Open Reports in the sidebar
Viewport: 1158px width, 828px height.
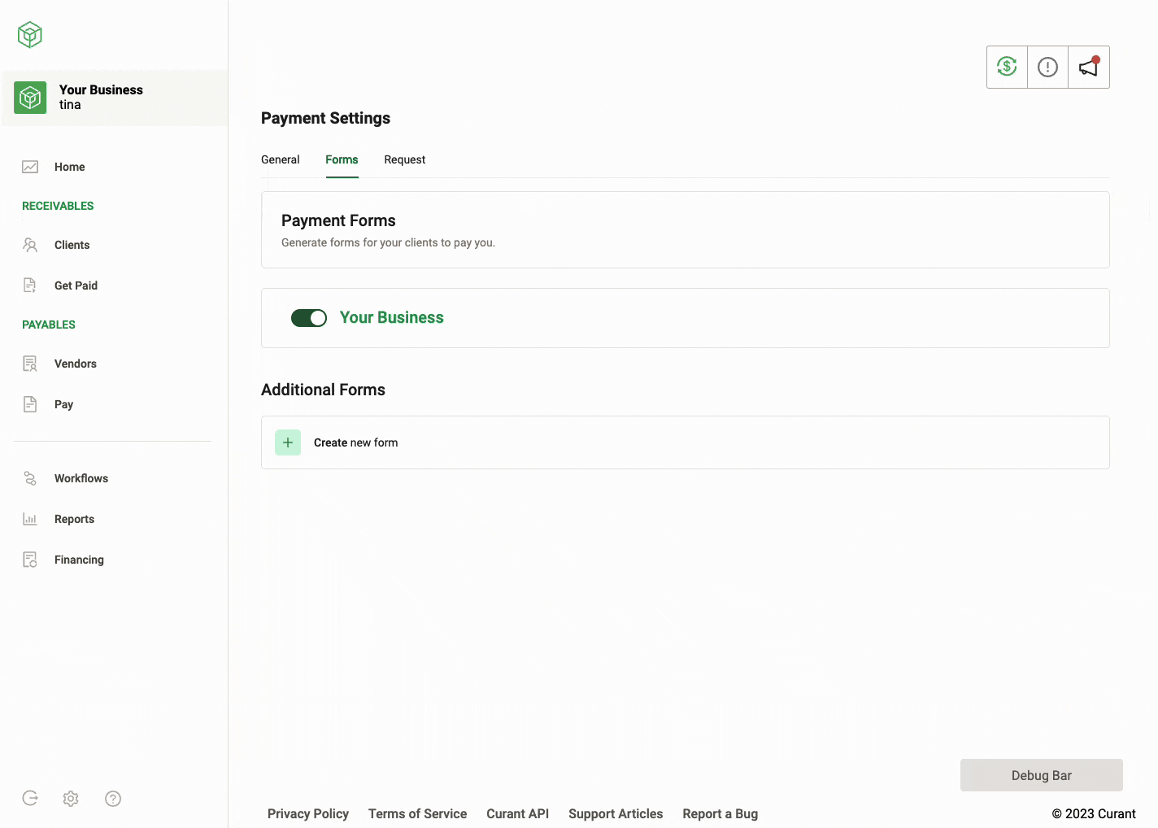(75, 519)
